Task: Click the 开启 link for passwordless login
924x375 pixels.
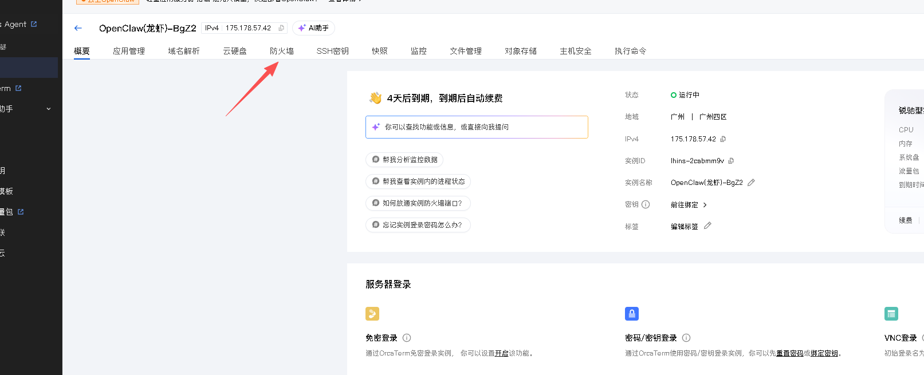Action: [x=502, y=353]
